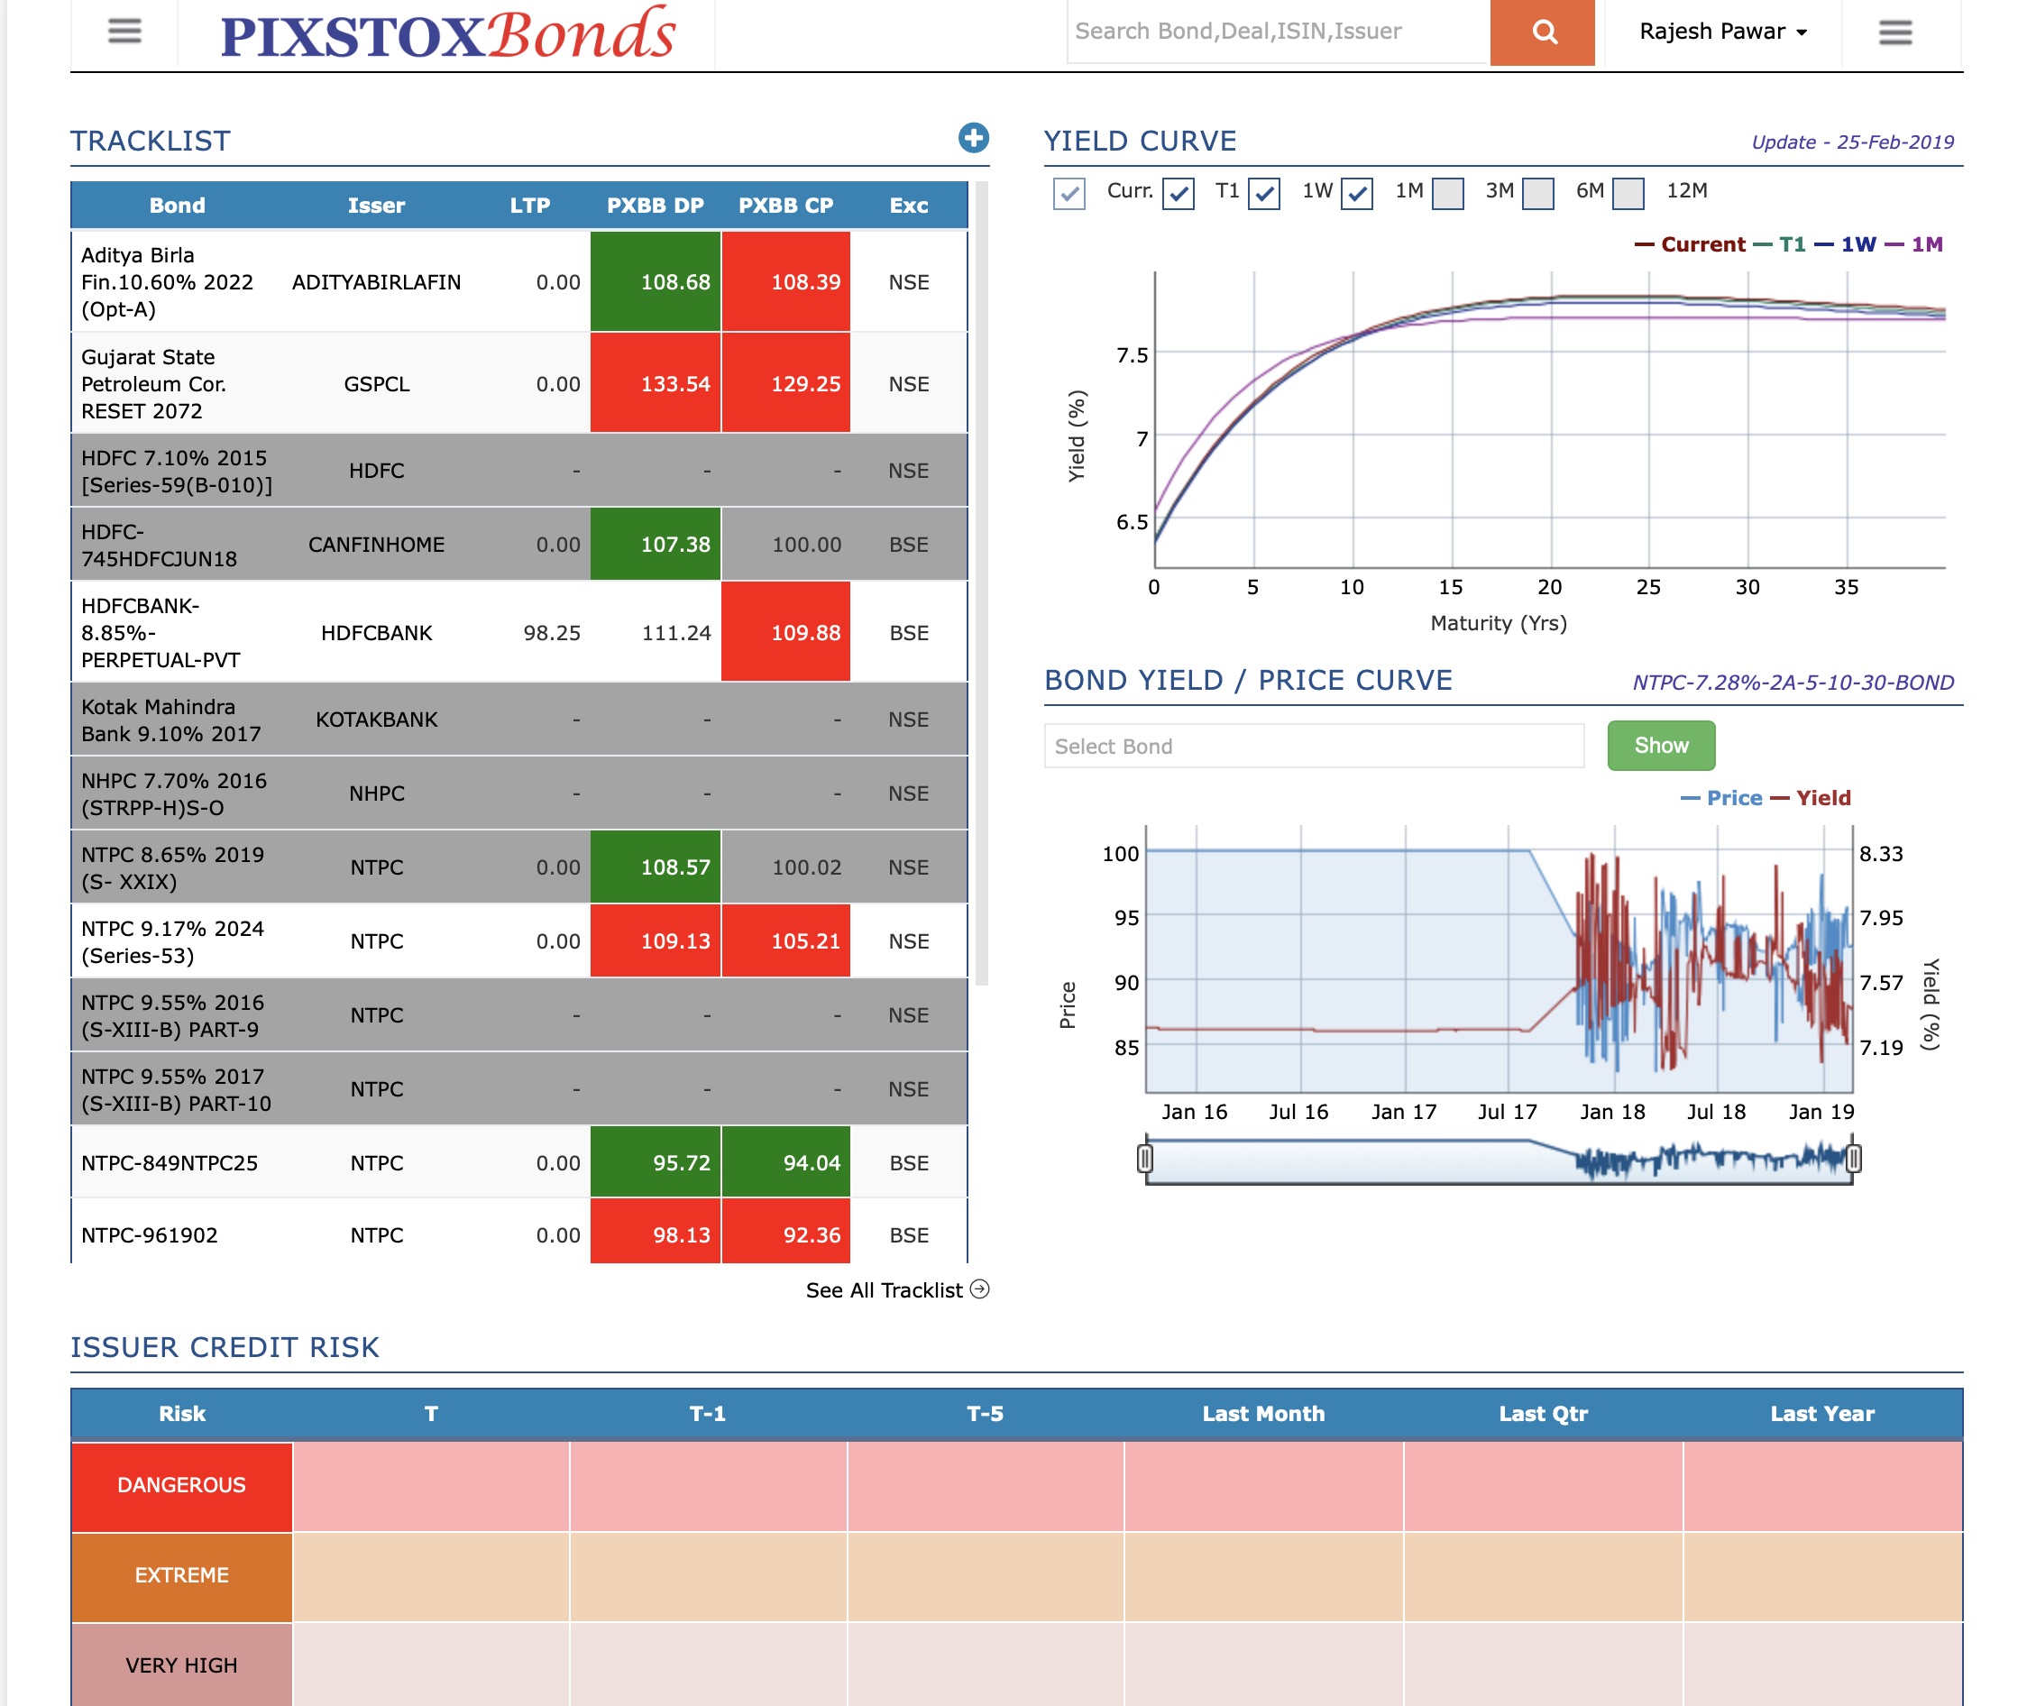
Task: Click the Last Month column header
Action: [x=1263, y=1414]
